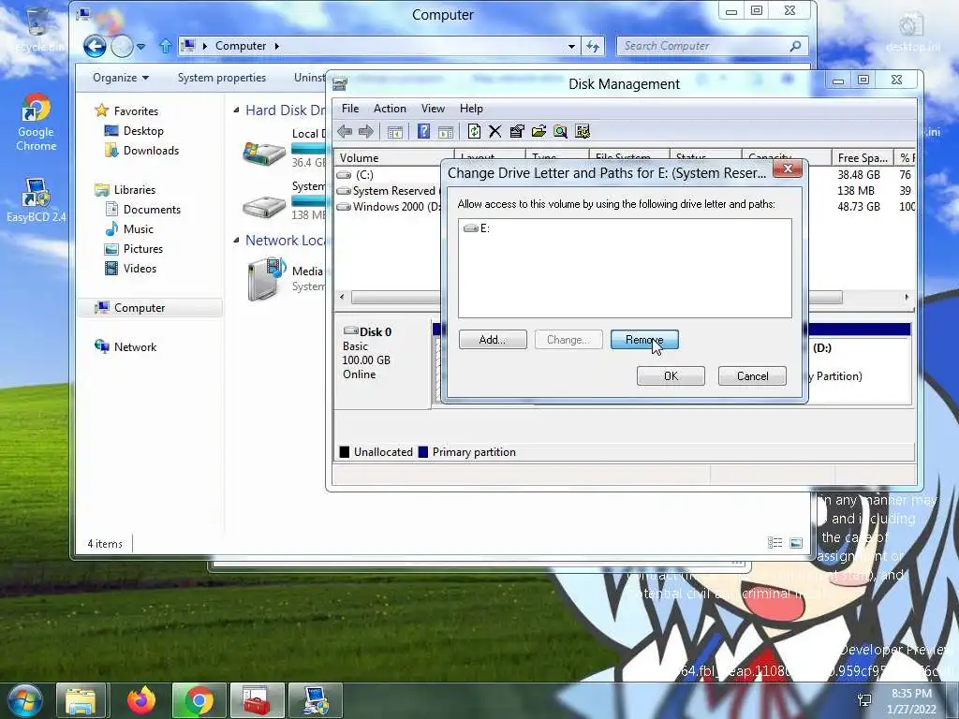
Task: Click the Remove button
Action: (644, 340)
